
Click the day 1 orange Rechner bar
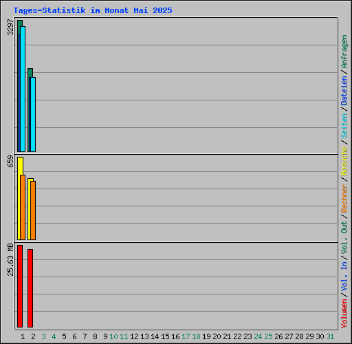click(x=23, y=207)
